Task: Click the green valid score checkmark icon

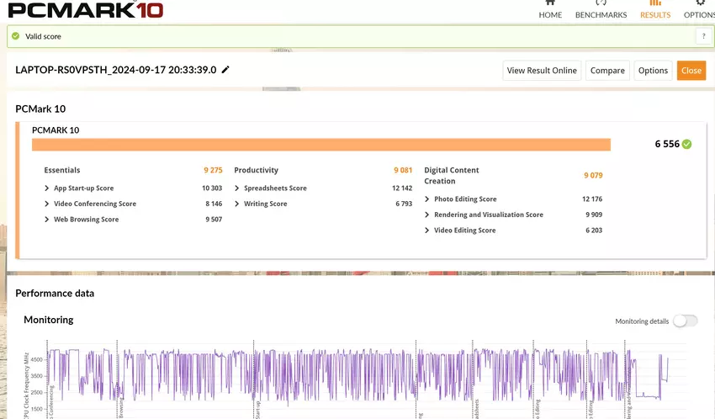Action: [15, 36]
